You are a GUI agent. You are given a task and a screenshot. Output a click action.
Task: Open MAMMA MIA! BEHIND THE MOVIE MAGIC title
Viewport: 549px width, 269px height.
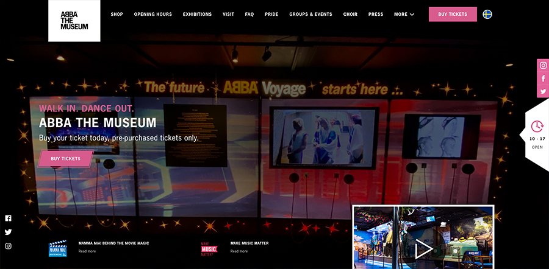(114, 243)
